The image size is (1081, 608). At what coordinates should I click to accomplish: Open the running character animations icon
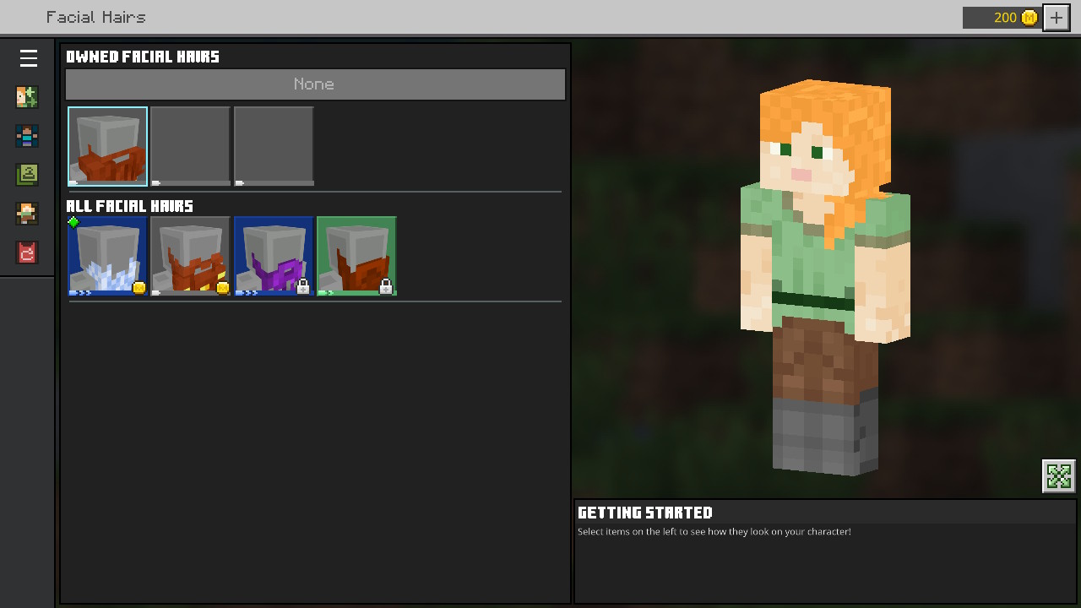(27, 214)
